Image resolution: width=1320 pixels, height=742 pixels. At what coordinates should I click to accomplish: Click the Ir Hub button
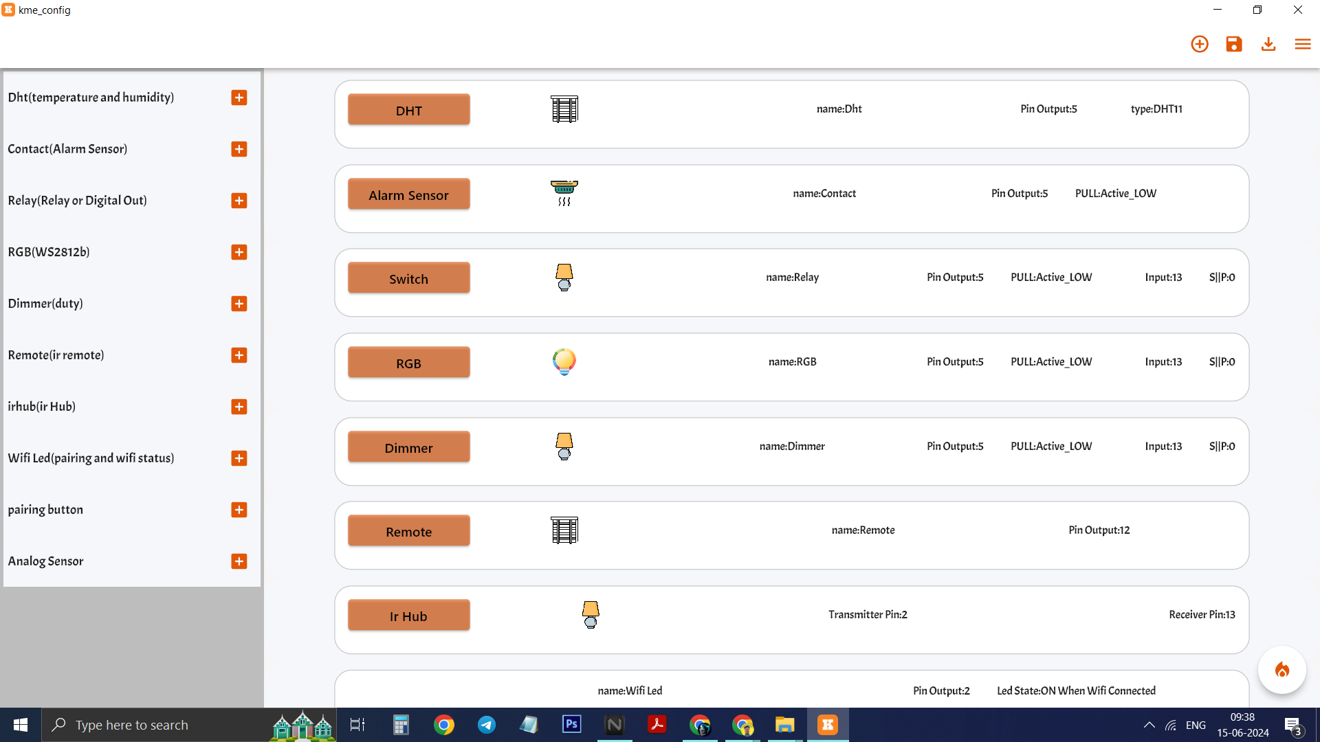coord(408,615)
